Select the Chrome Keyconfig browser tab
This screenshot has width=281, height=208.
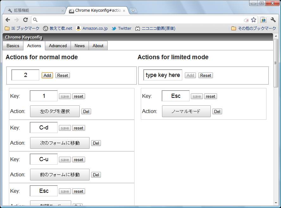pyautogui.click(x=97, y=10)
